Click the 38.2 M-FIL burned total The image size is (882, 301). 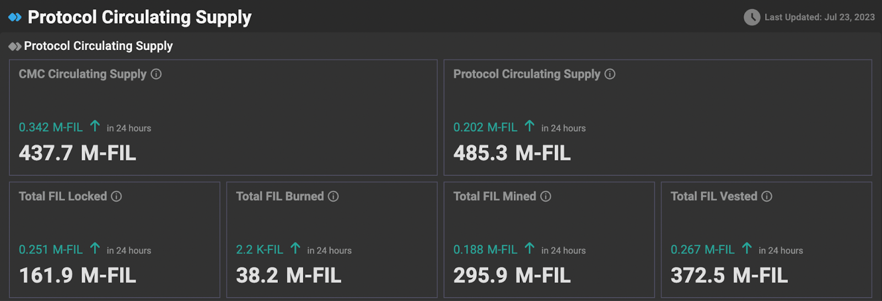(x=288, y=276)
